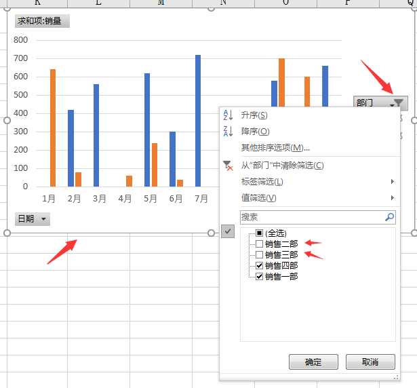The height and width of the screenshot is (388, 417).
Task: Click the resize grip of filter popup
Action: pyautogui.click(x=396, y=377)
